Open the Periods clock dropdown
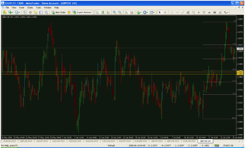This screenshot has height=148, width=245. coord(145,13)
